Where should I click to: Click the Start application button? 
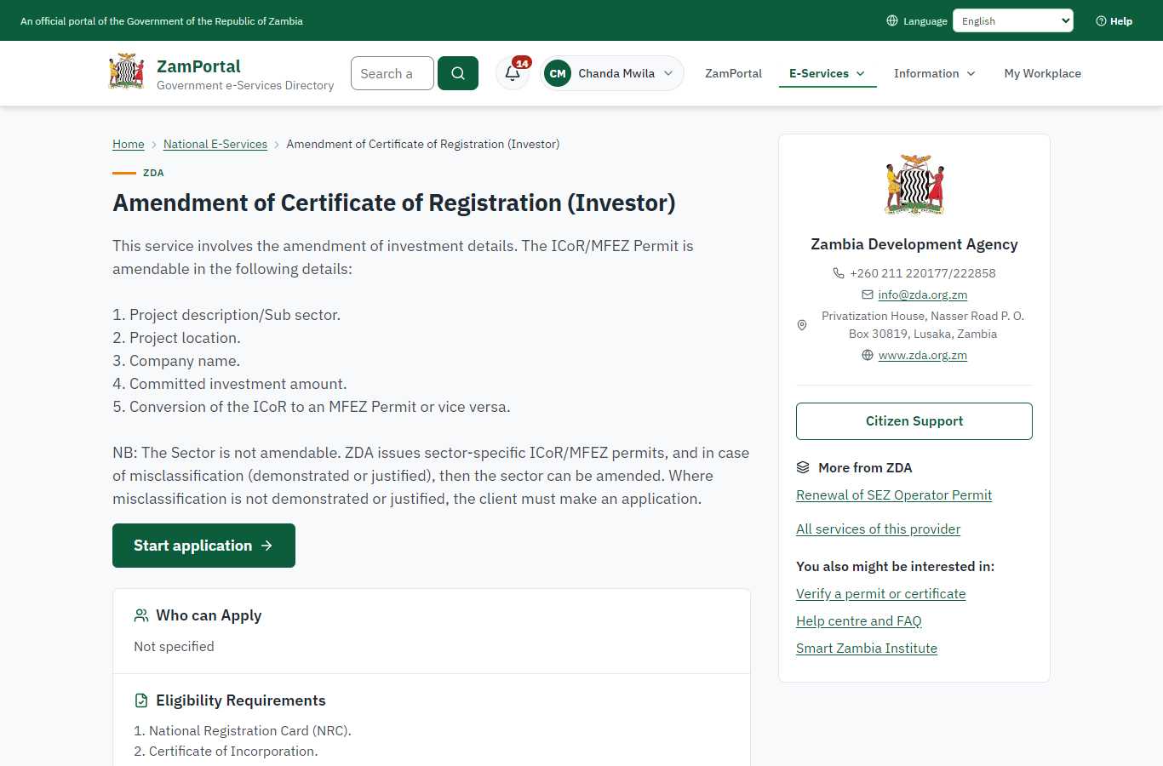tap(203, 546)
